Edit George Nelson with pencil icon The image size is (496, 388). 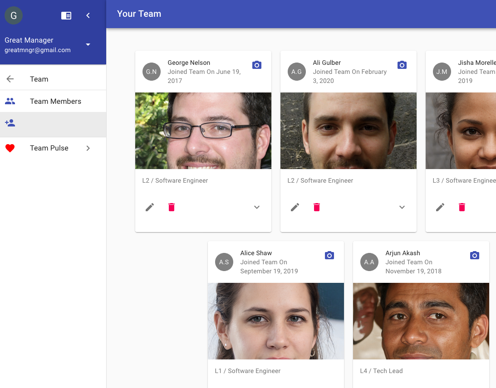(x=150, y=207)
